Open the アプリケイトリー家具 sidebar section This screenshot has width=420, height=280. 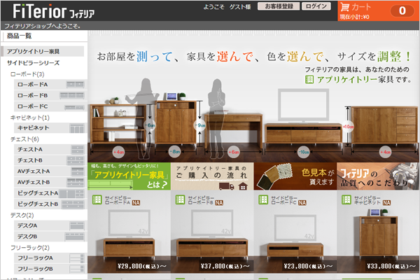coord(34,51)
